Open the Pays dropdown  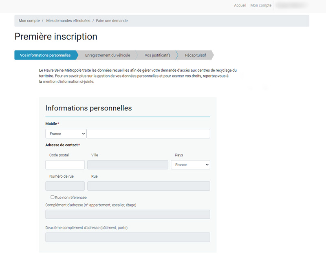pos(190,165)
